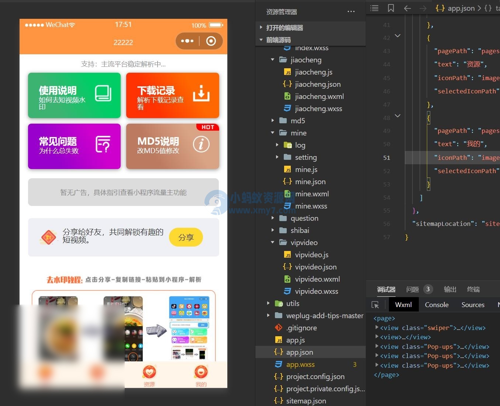500x406 pixels.
Task: Click the yellow 分享 button in the simulator
Action: pyautogui.click(x=186, y=237)
